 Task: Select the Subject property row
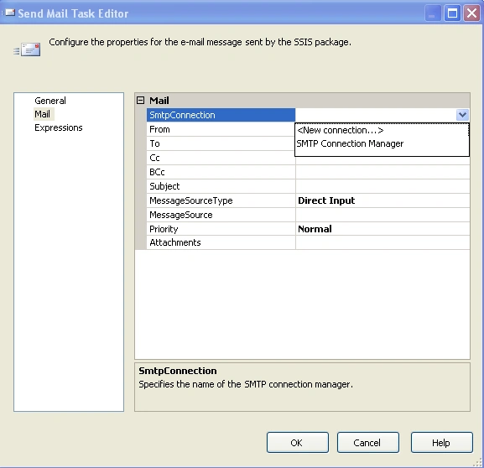308,186
